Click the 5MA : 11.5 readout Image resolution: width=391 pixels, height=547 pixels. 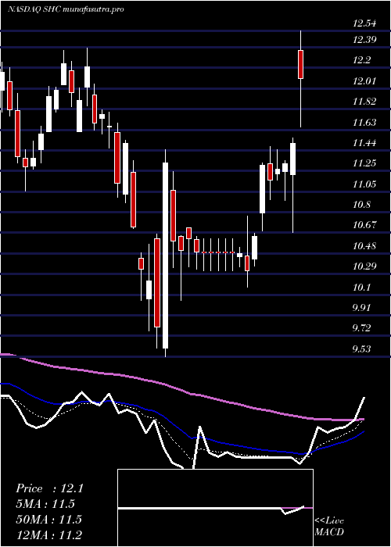coord(45,504)
